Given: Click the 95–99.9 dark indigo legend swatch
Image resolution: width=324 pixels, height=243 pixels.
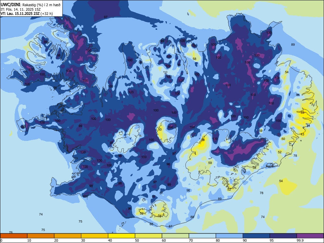Looking at the screenshot, I should click(x=283, y=236).
